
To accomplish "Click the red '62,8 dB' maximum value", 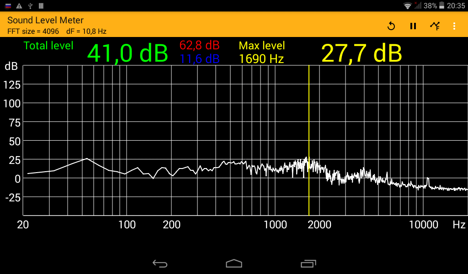I will click(x=199, y=45).
